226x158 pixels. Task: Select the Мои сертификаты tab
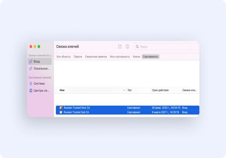[120, 57]
